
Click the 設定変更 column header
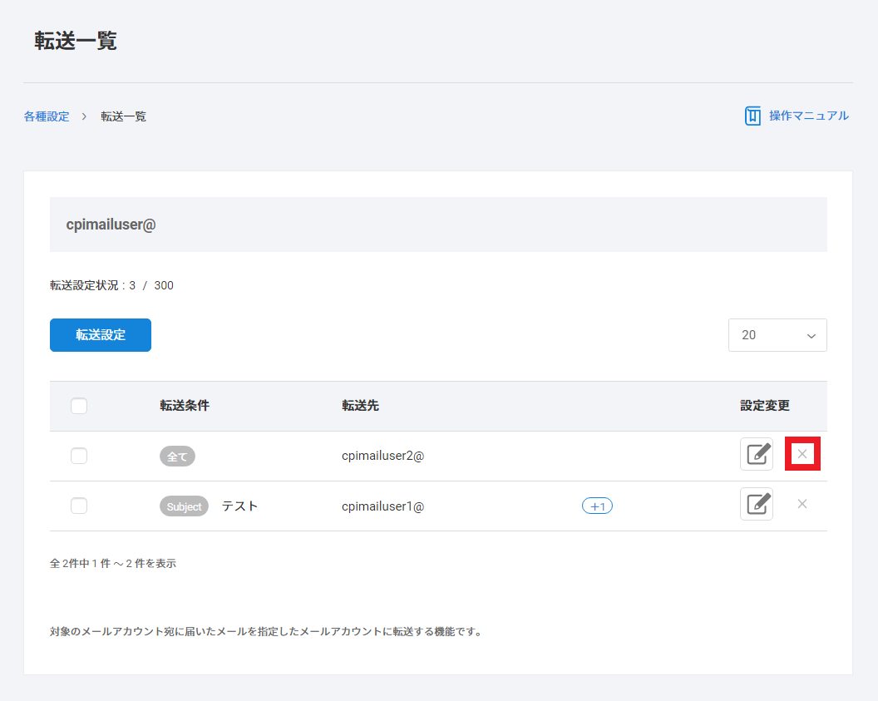pyautogui.click(x=764, y=406)
